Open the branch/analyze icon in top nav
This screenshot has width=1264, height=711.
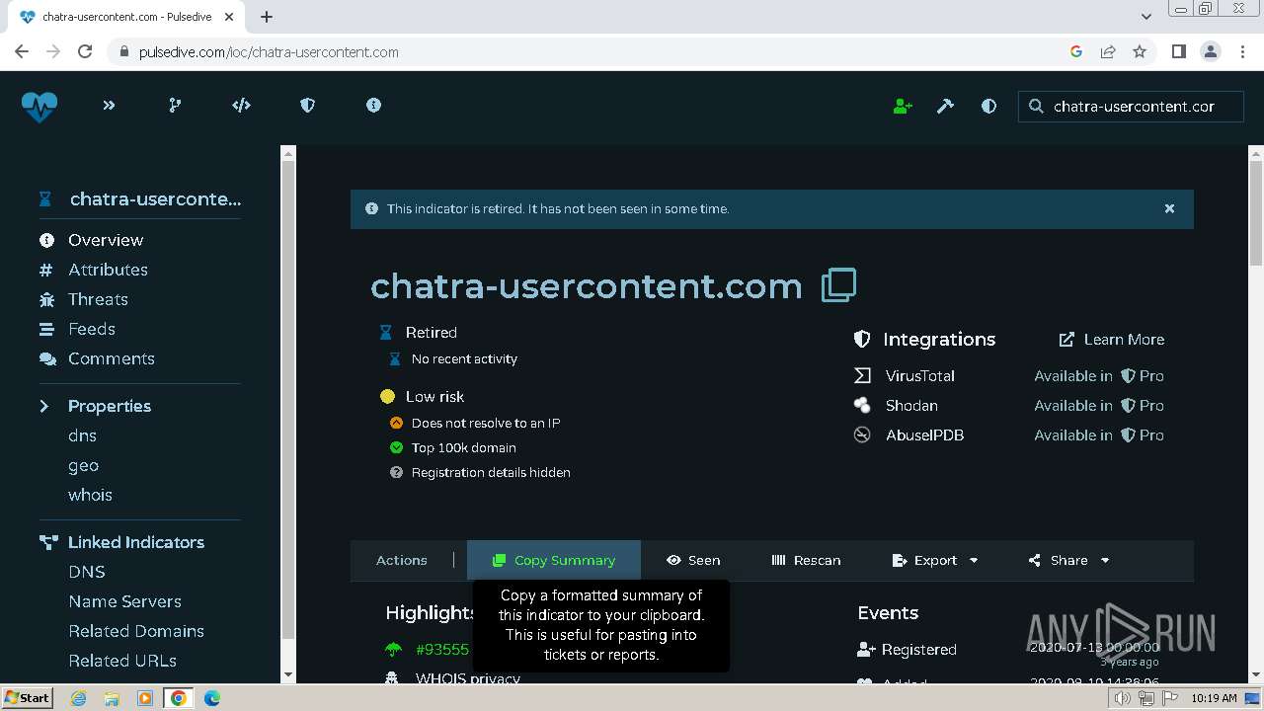coord(175,106)
